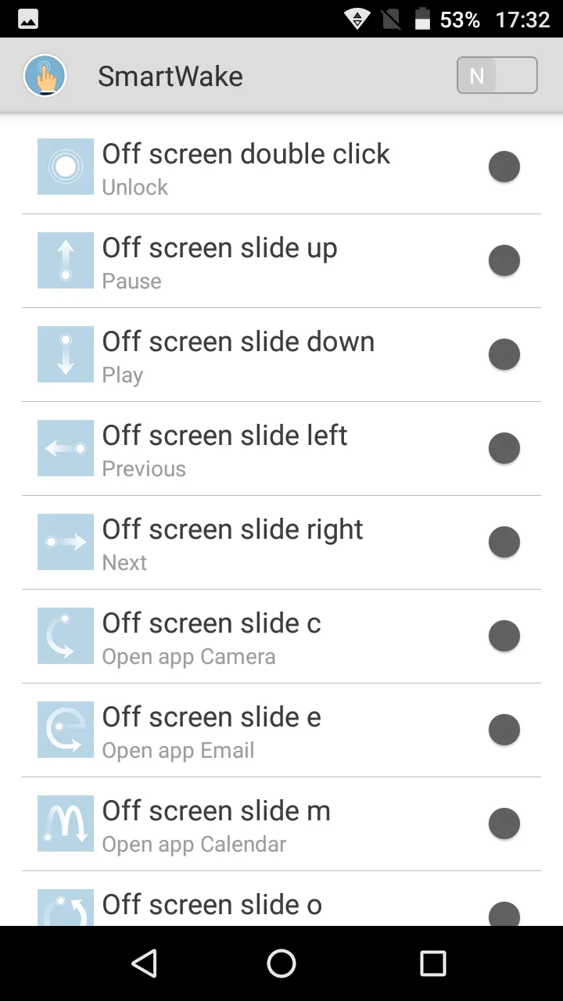This screenshot has height=1001, width=563.
Task: Tap the slide left arrow icon
Action: (66, 448)
